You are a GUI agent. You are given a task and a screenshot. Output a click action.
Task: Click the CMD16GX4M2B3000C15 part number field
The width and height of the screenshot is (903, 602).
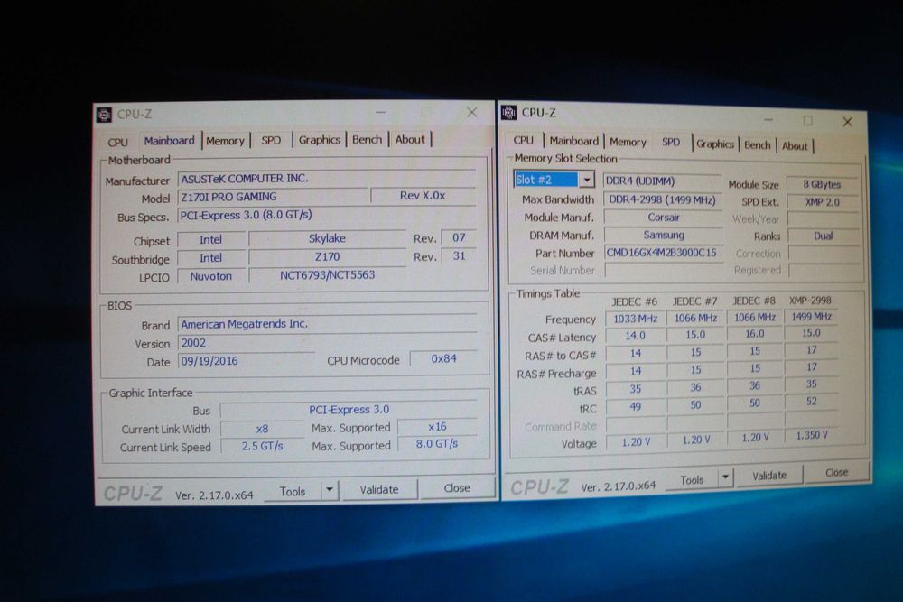(x=664, y=253)
